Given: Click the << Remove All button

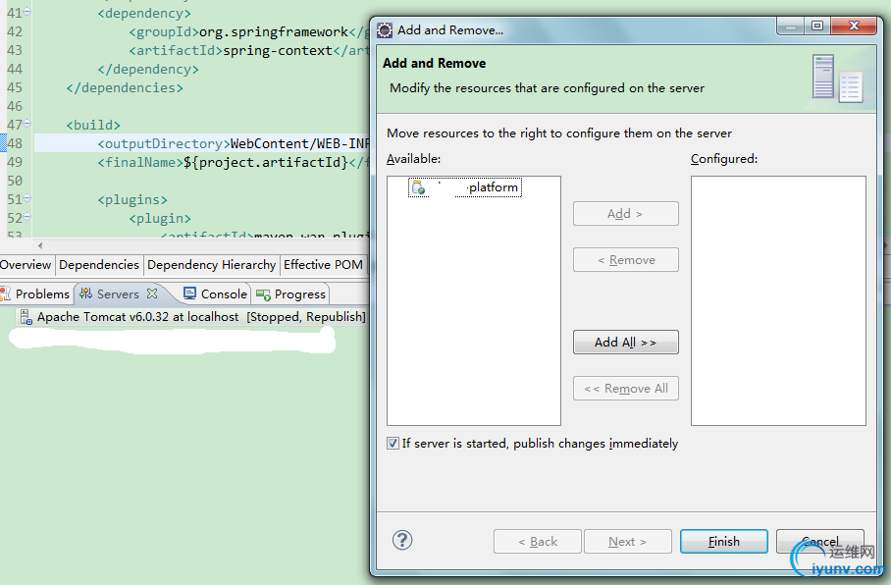Looking at the screenshot, I should [x=626, y=389].
